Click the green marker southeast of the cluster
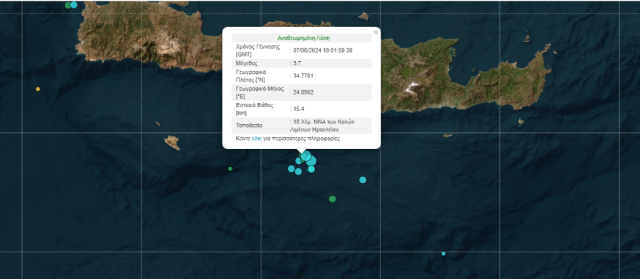 click(x=332, y=199)
